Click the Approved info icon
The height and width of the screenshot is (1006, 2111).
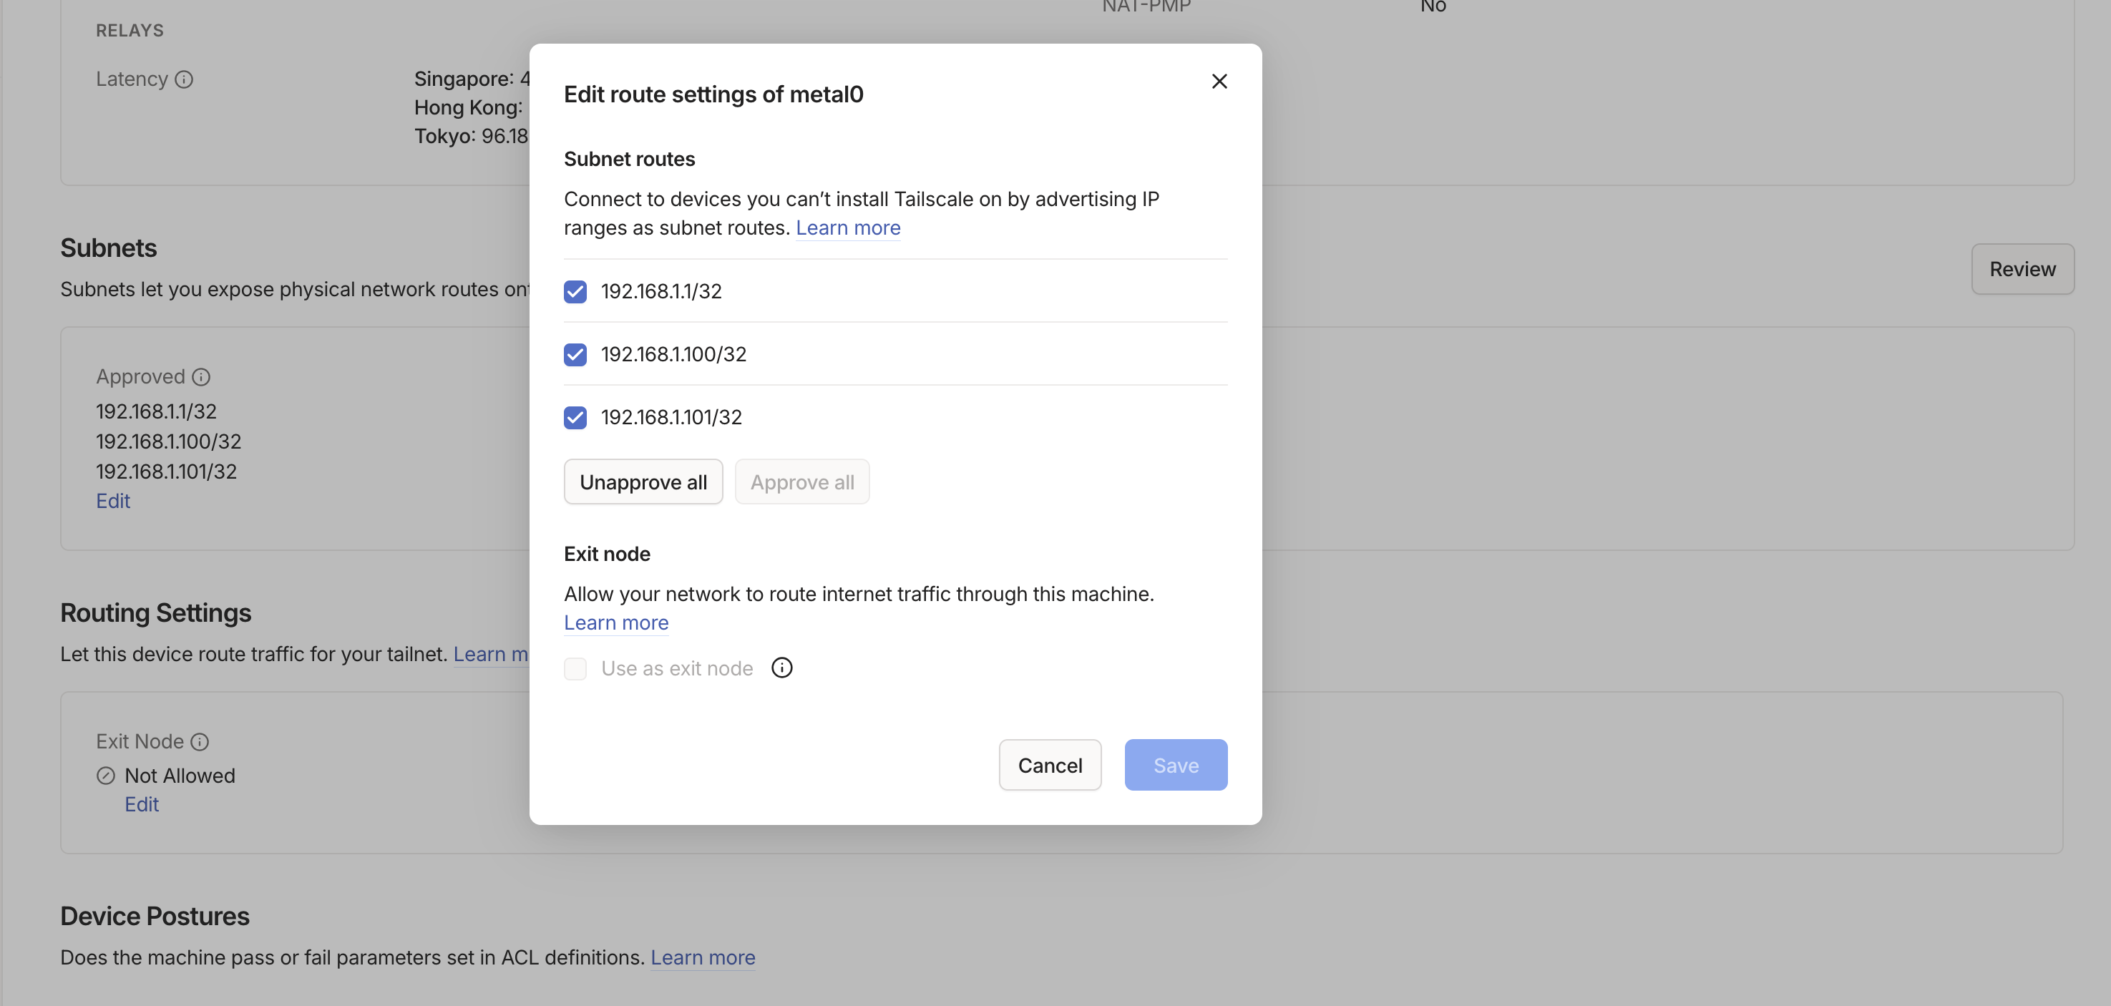tap(202, 377)
